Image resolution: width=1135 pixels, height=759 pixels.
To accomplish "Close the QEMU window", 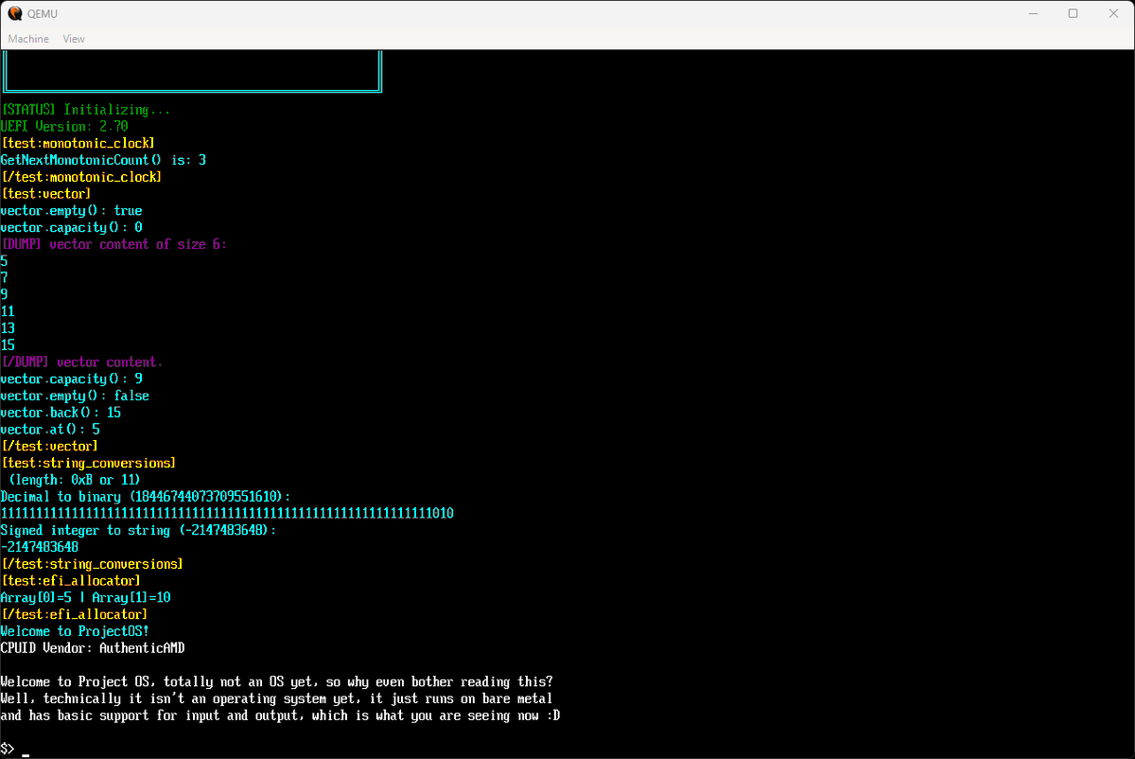I will click(1113, 13).
